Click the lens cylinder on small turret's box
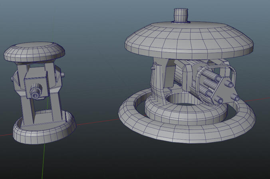Image resolution: width=270 pixels, height=179 pixels. click(x=36, y=92)
